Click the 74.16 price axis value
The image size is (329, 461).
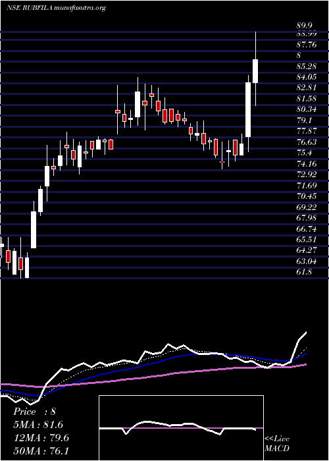pyautogui.click(x=307, y=164)
